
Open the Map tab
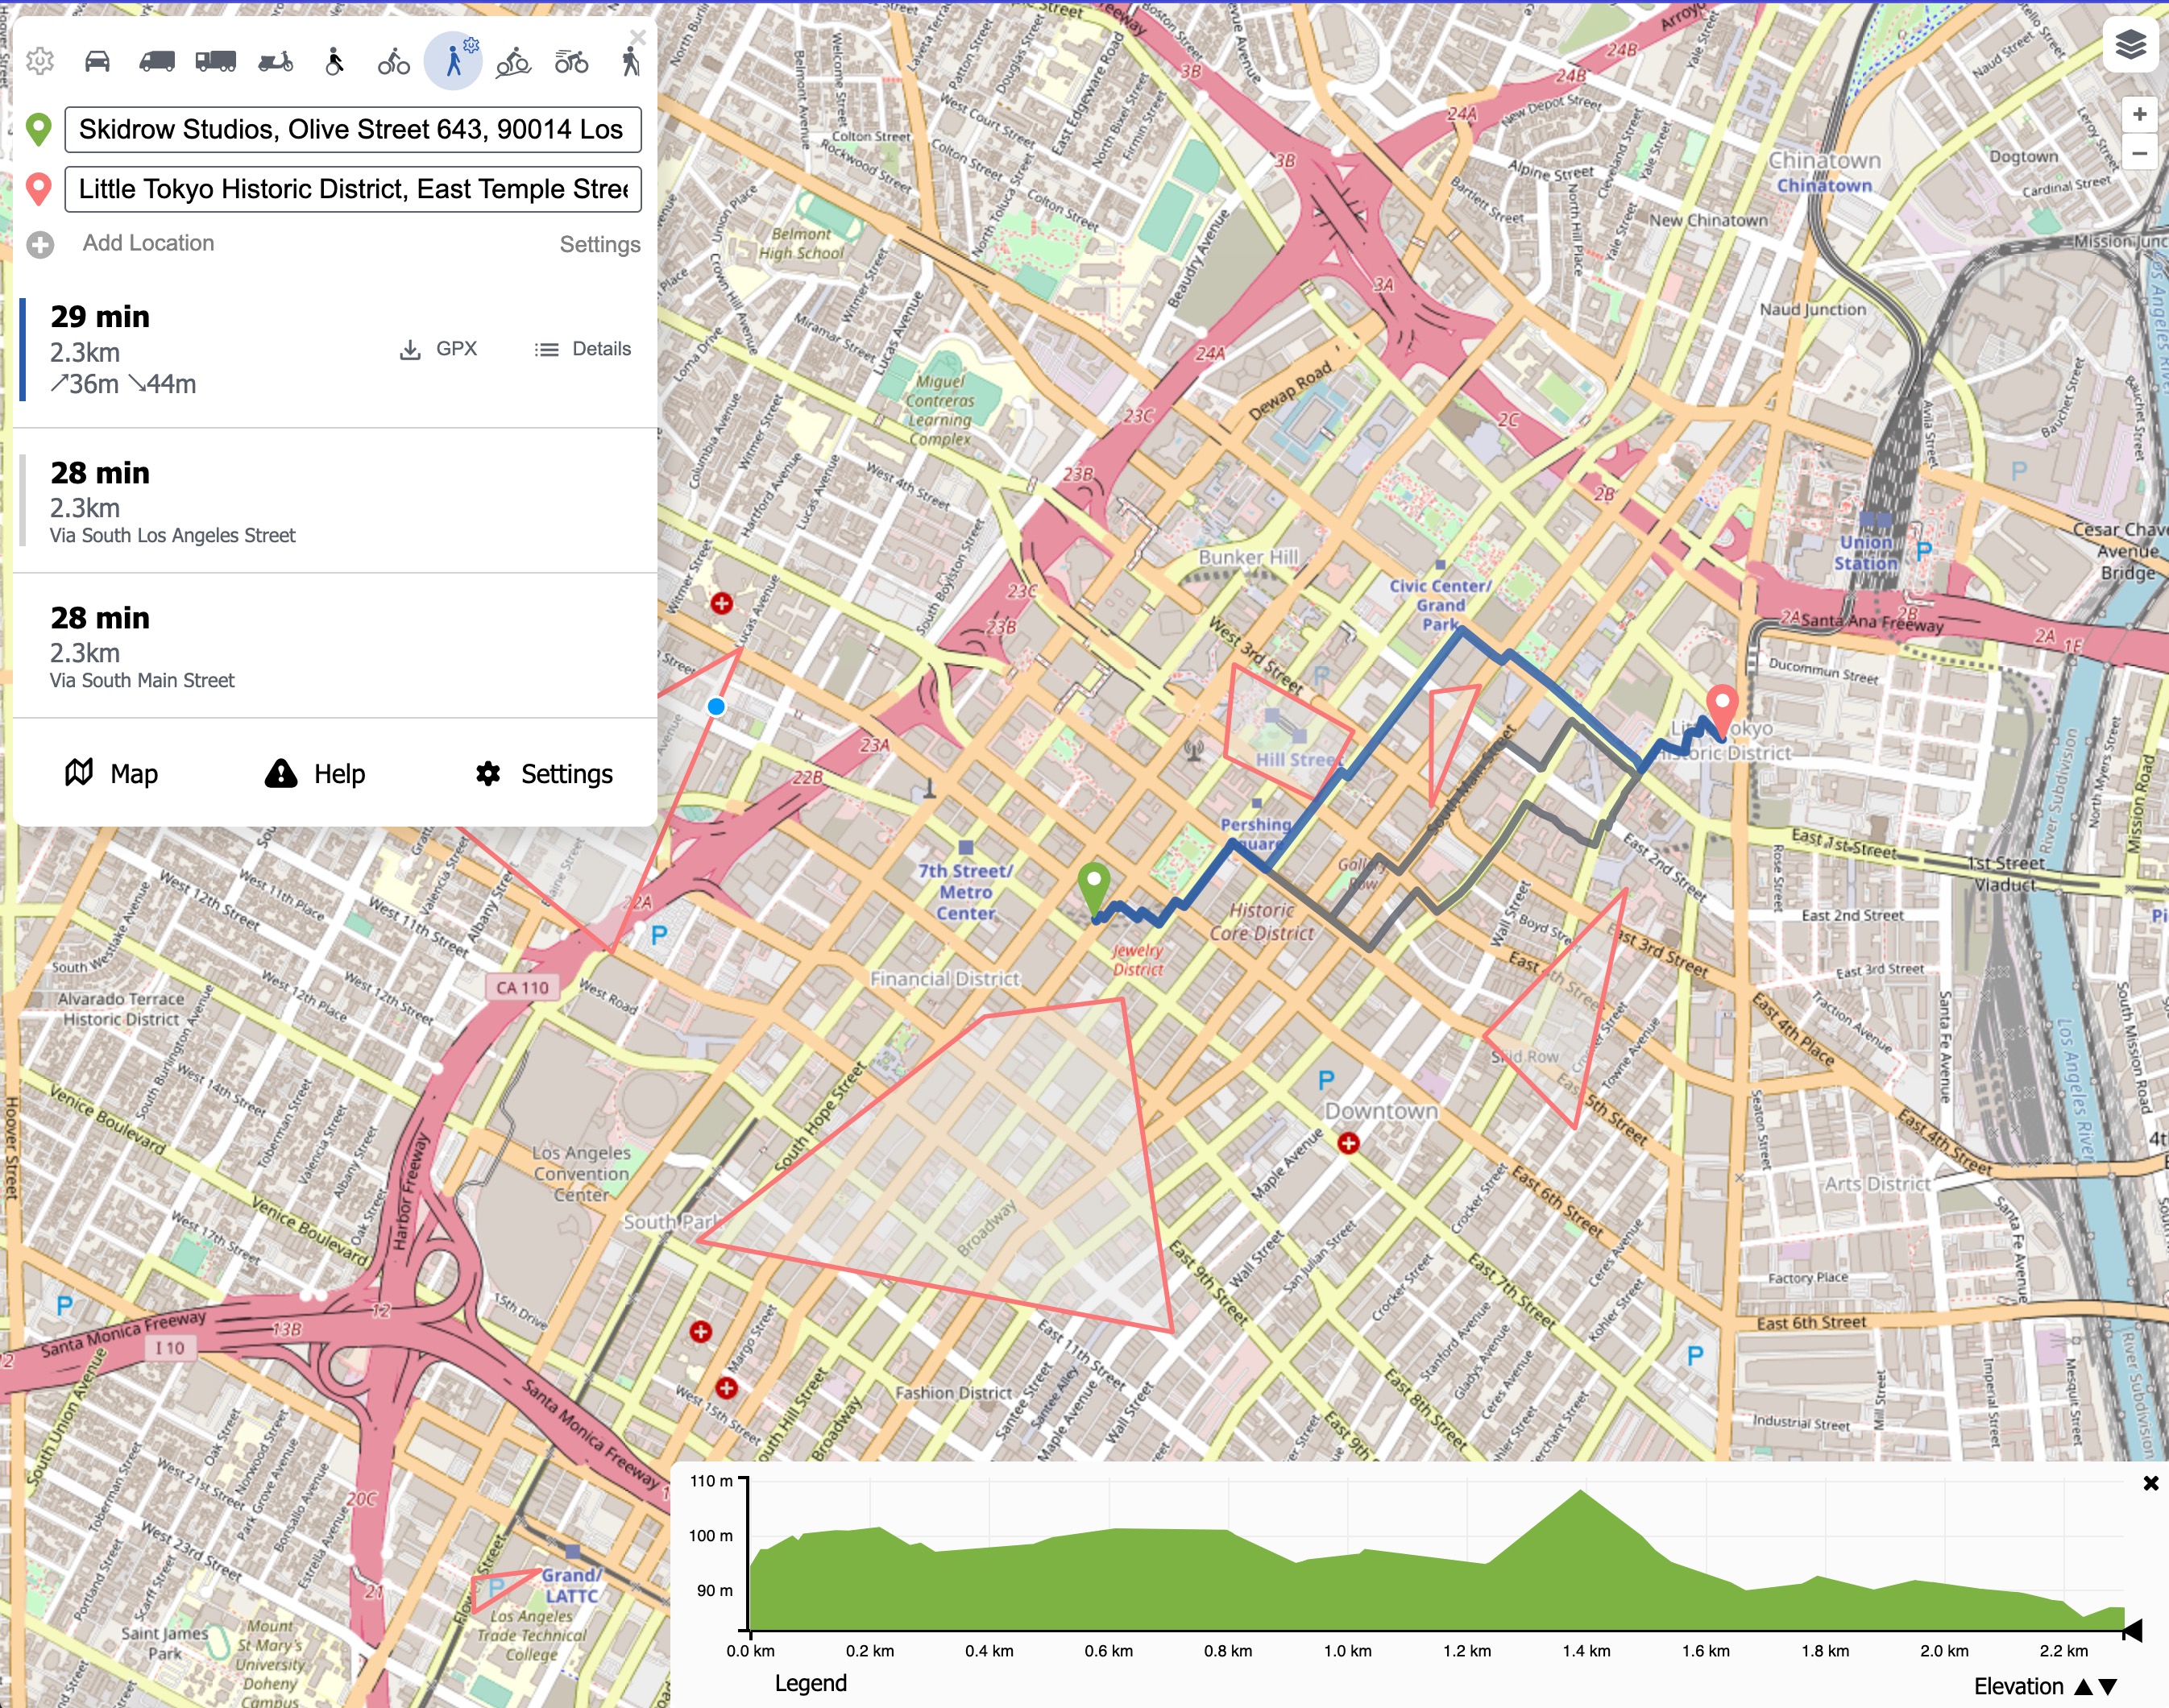(x=112, y=773)
